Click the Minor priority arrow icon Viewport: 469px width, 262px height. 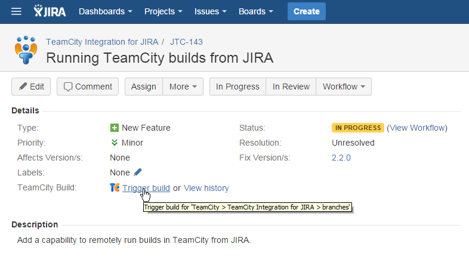point(115,143)
